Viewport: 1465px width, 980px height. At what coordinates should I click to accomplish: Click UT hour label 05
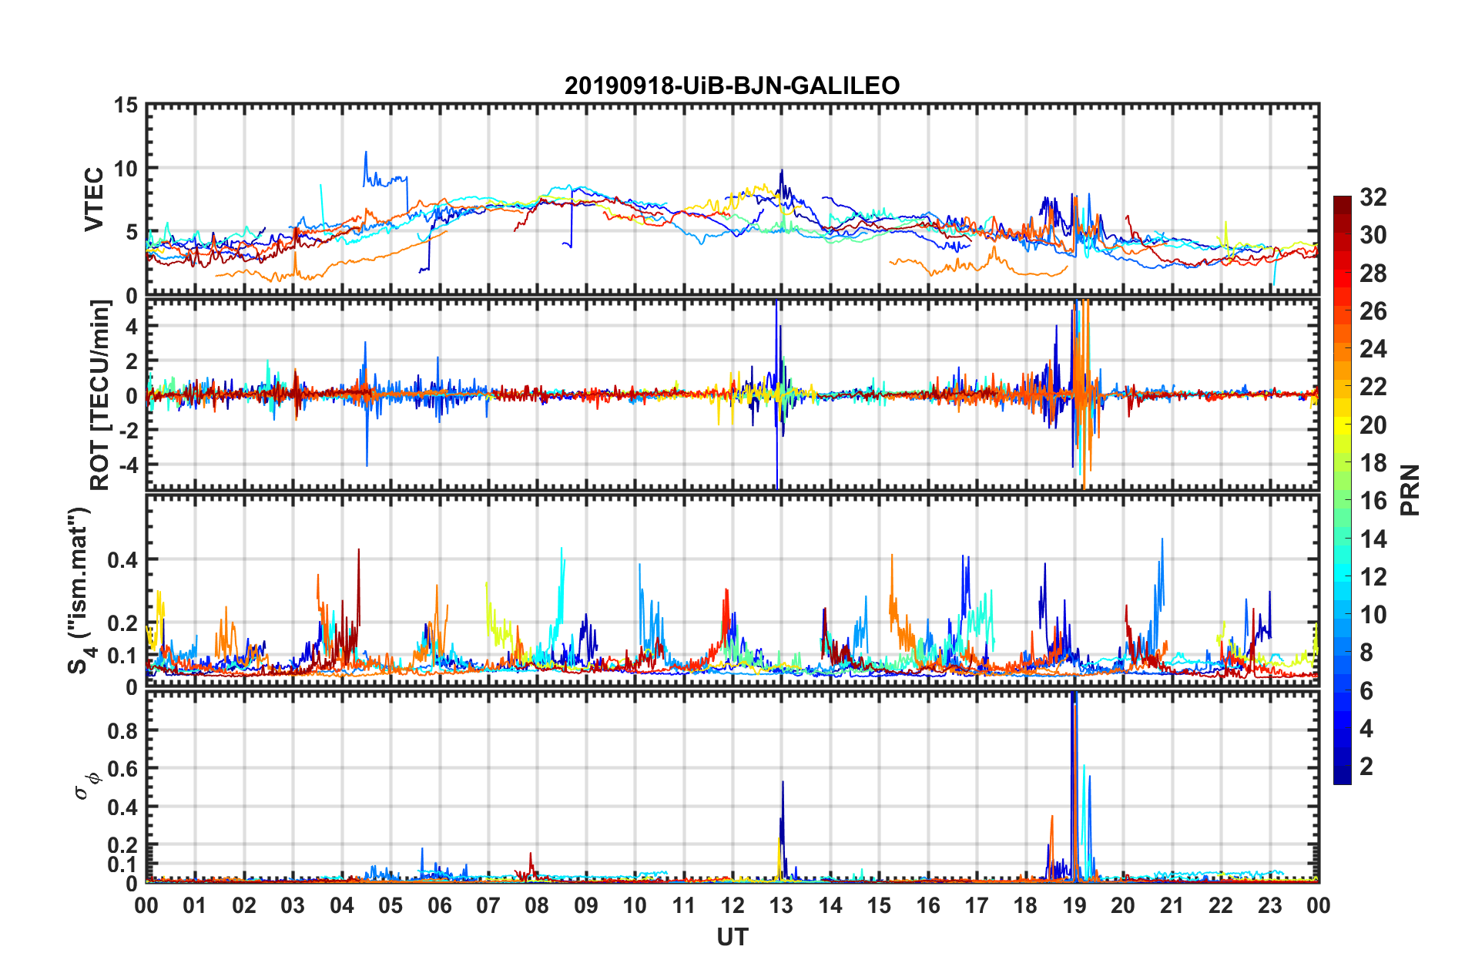tap(391, 905)
